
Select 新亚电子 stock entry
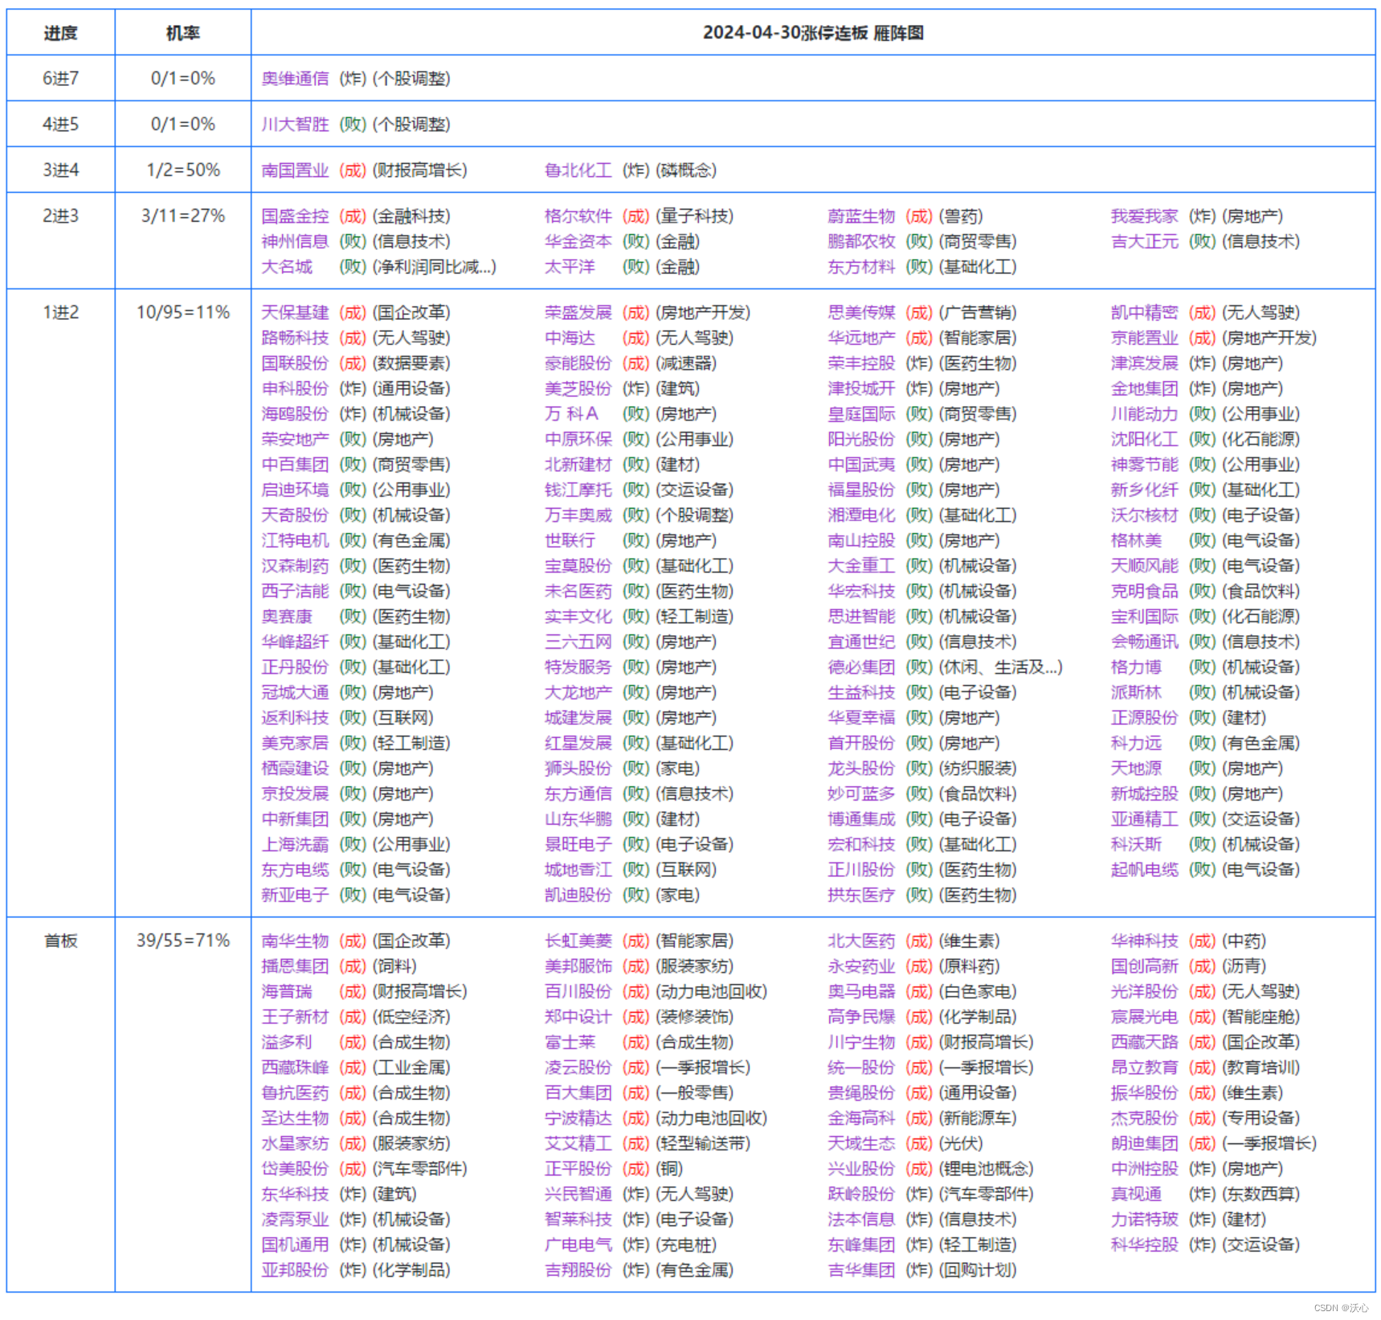(295, 895)
